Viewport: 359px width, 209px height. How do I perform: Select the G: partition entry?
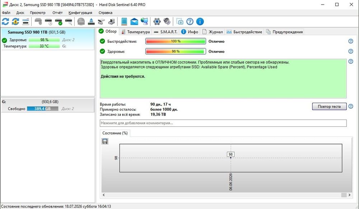pos(47,105)
